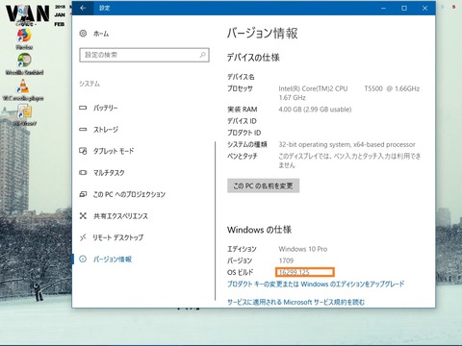
Task: Open the ストレージ settings page
Action: pyautogui.click(x=106, y=130)
